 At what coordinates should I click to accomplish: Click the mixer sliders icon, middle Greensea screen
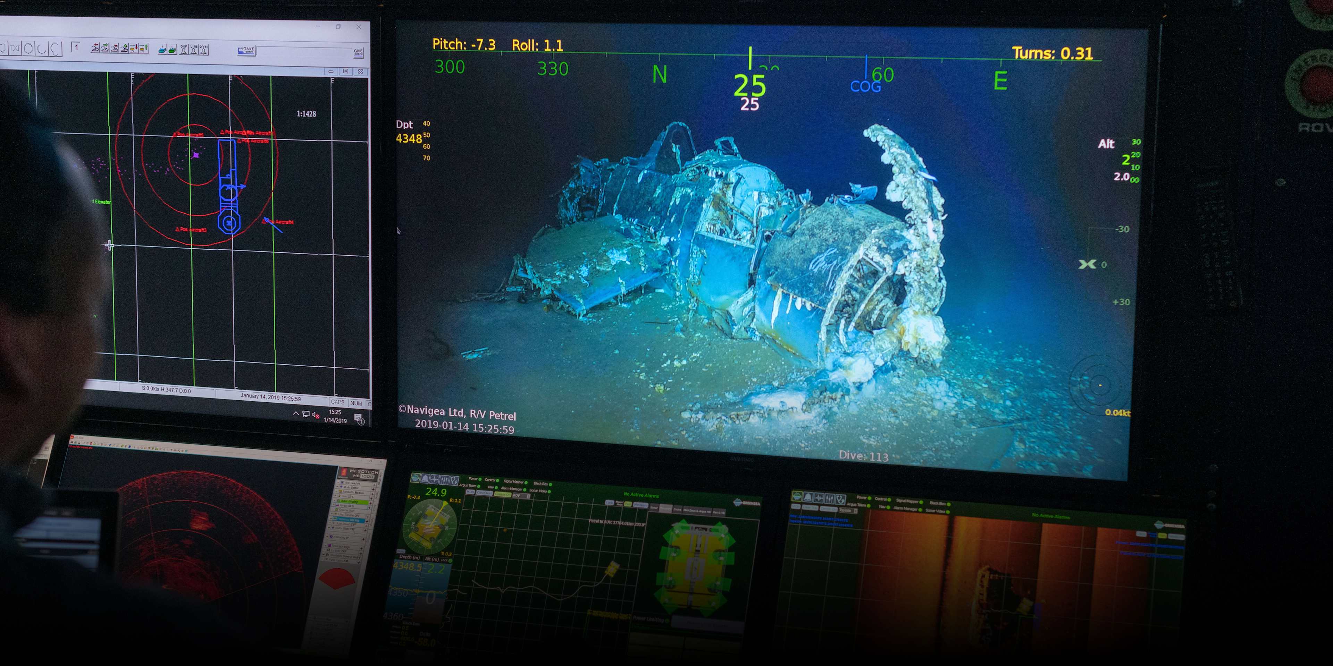pyautogui.click(x=444, y=480)
